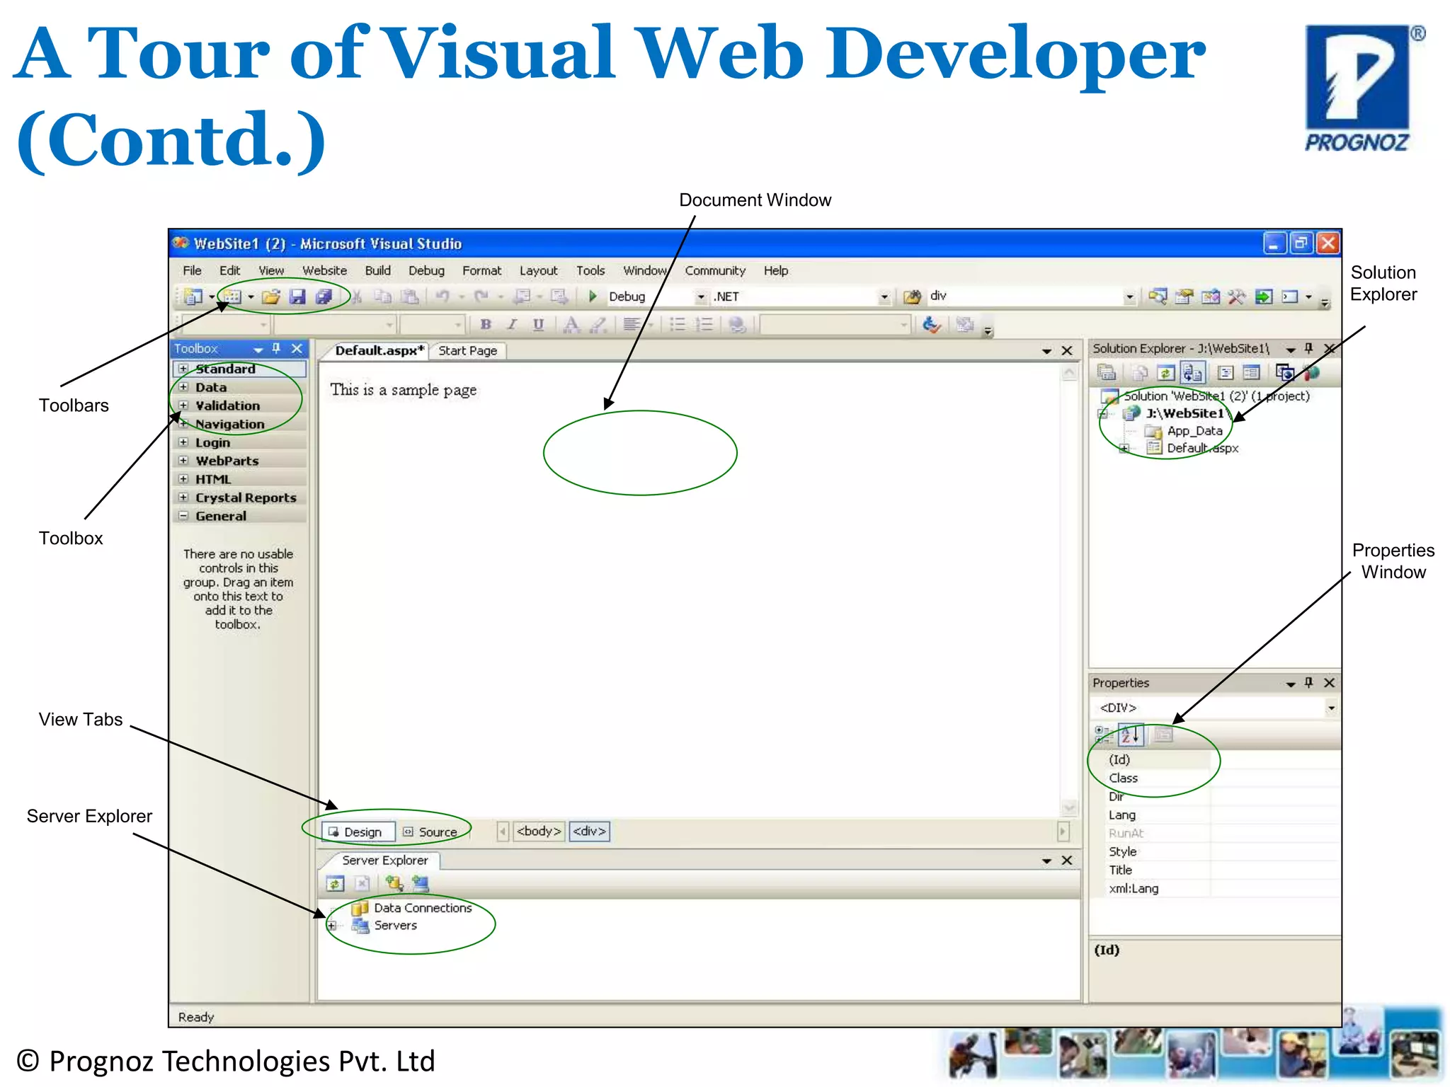Open the .NET platform dropdown
Viewport: 1450px width, 1087px height.
click(x=884, y=297)
